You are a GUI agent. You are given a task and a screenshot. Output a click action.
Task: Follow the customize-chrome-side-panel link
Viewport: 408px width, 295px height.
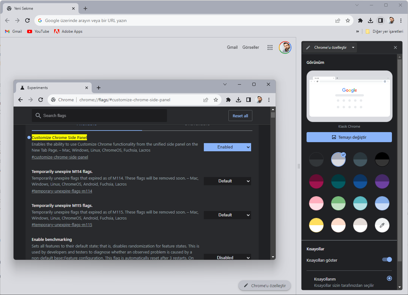click(x=60, y=157)
